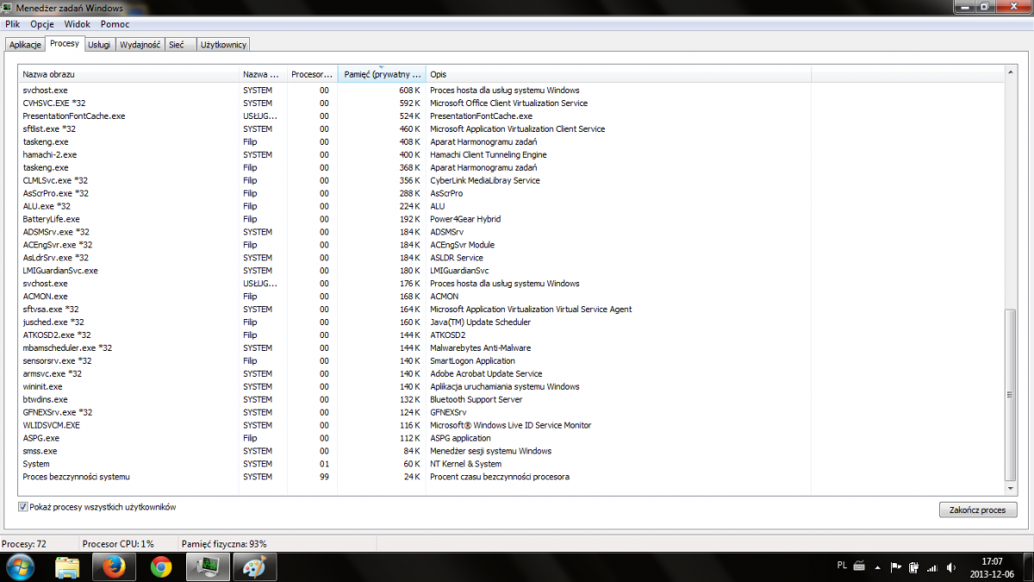Open Paint from the taskbar
This screenshot has width=1034, height=582.
tap(254, 566)
